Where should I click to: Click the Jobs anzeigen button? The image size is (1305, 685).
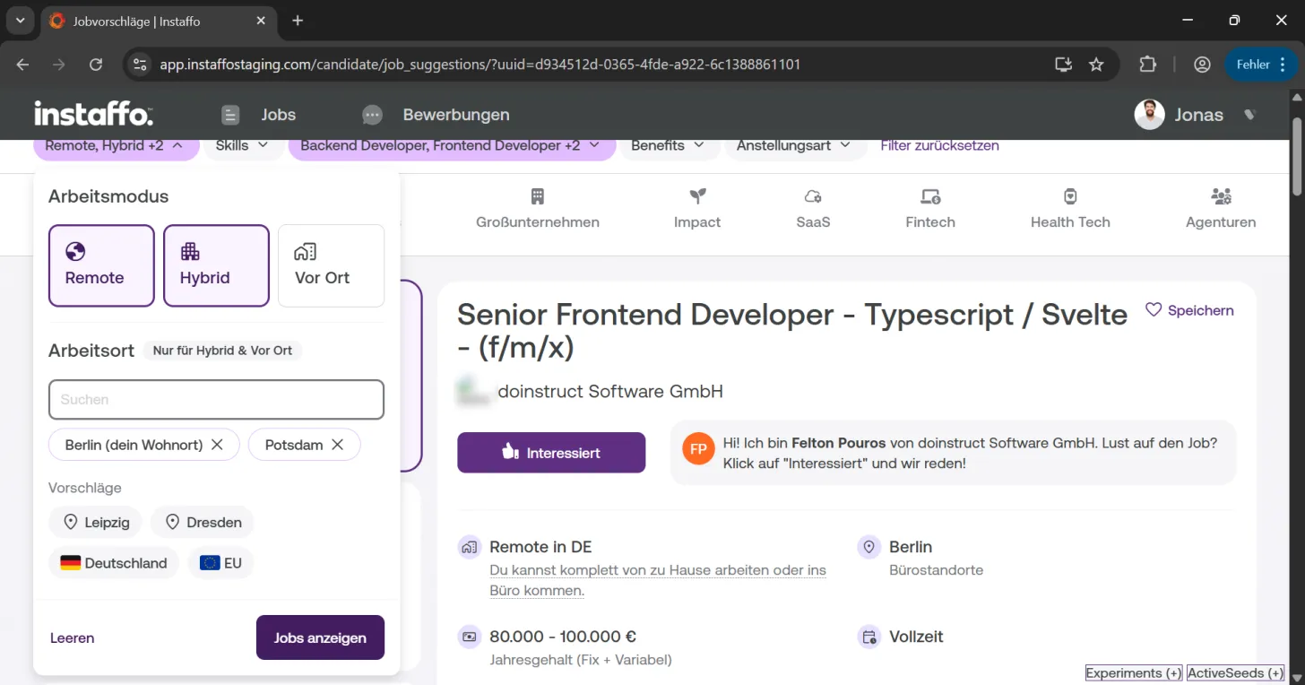tap(320, 637)
